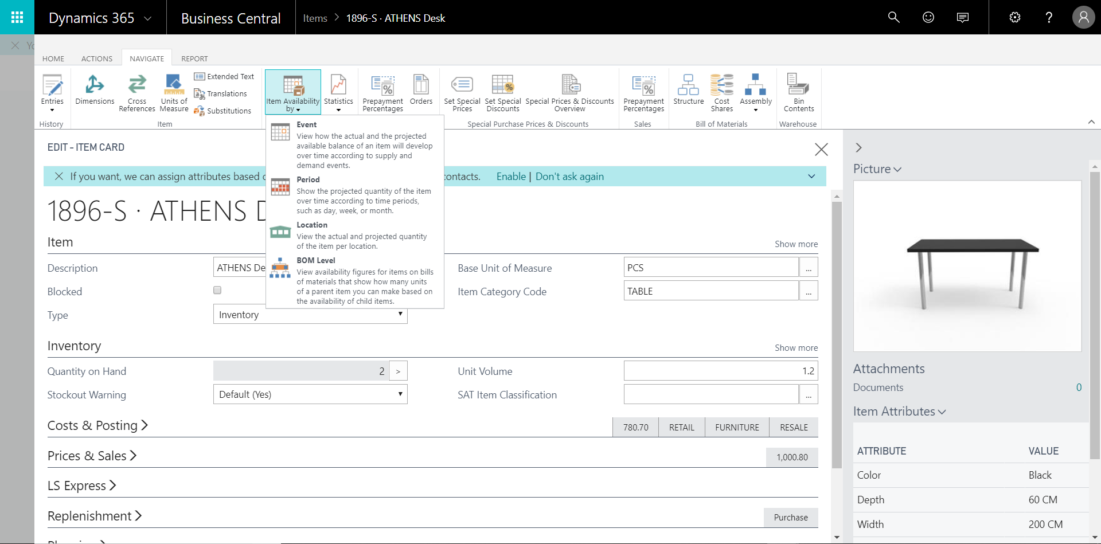This screenshot has height=544, width=1101.
Task: Go to Items breadcrumb
Action: 315,18
